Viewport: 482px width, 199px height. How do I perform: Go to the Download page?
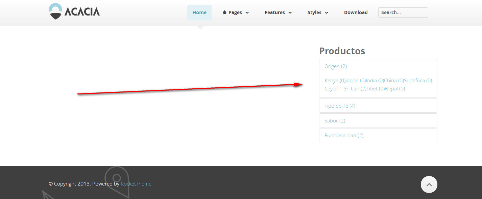356,12
